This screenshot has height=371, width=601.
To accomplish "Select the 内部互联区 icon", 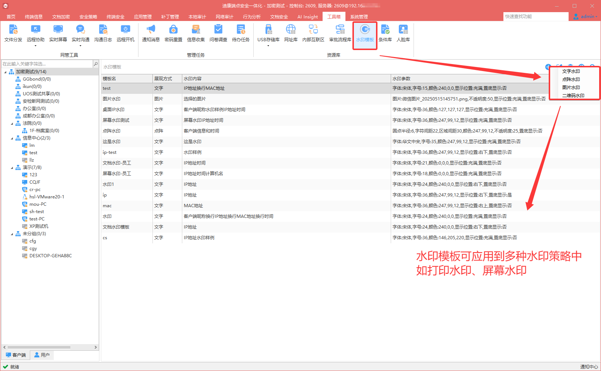I will coord(313,33).
